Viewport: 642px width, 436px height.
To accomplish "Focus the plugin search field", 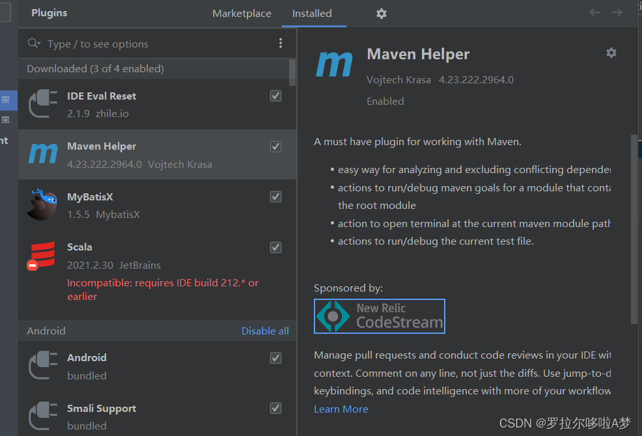I will point(158,44).
